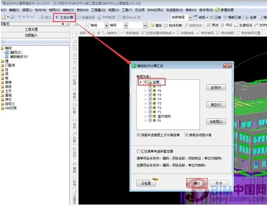Click the 汇总计算 sigma toolbar button
The image size is (267, 205).
(x=64, y=17)
